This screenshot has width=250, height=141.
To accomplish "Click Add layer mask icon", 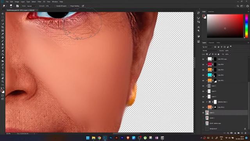I will 231,133.
